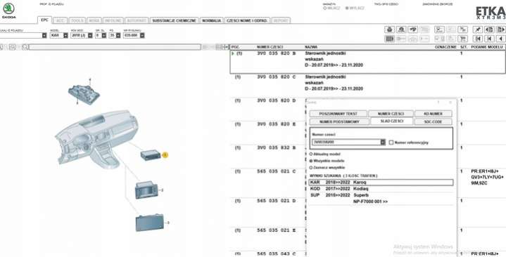The image size is (506, 257).
Task: Select Aktualny model radio button
Action: [x=311, y=154]
